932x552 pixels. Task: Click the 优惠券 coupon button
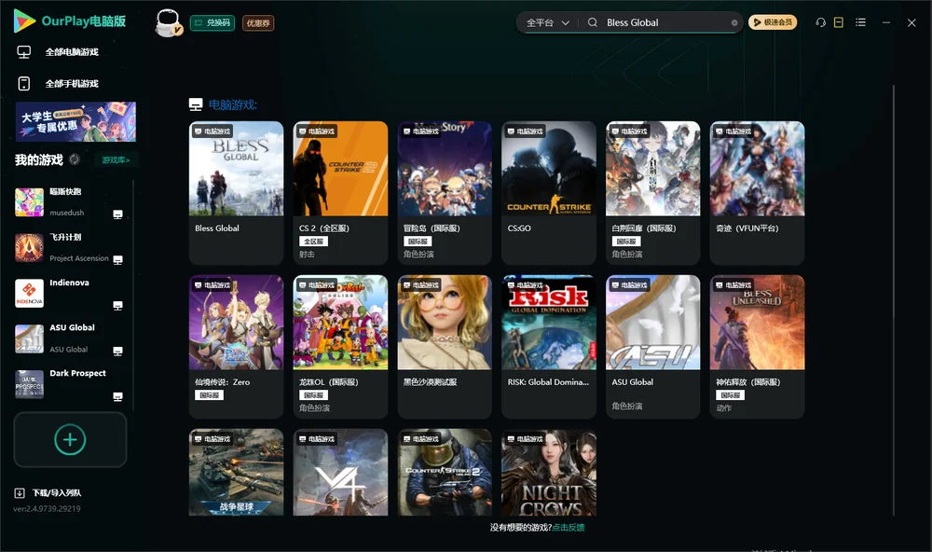(x=258, y=23)
